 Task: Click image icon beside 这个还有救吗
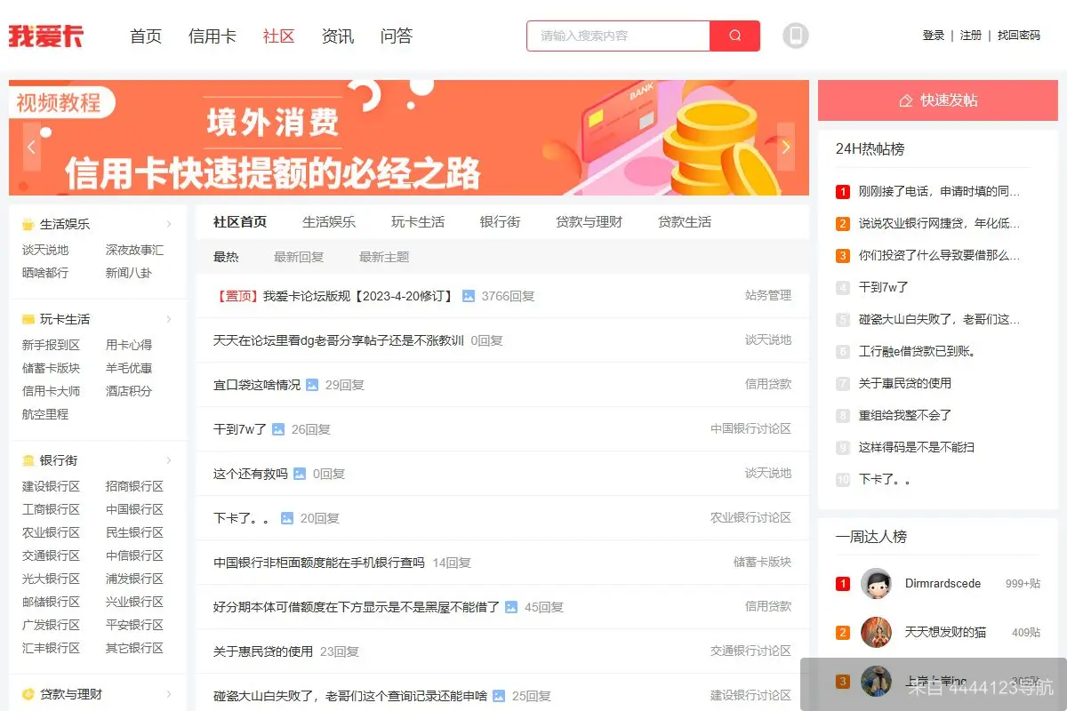point(300,474)
